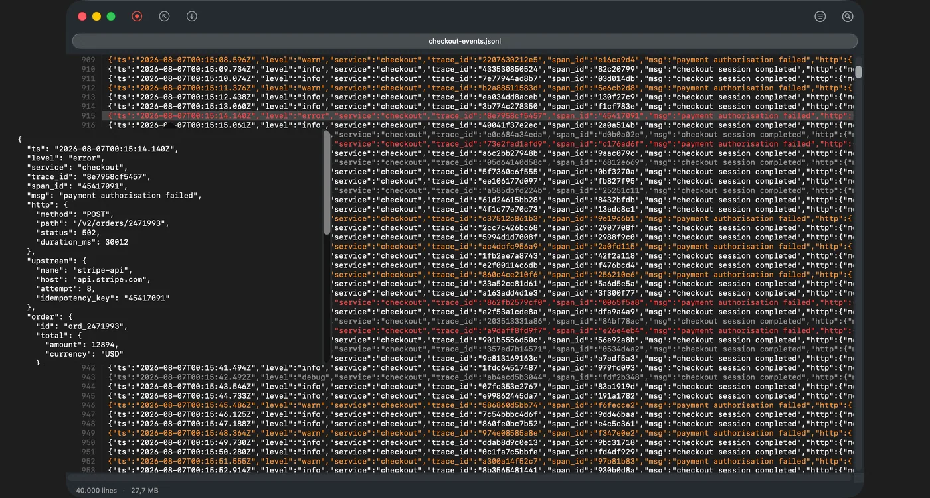Select the row with trace_id 7e77944ad8b7
The height and width of the screenshot is (498, 930).
pyautogui.click(x=479, y=78)
